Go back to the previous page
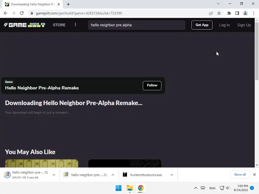 (x=6, y=13)
